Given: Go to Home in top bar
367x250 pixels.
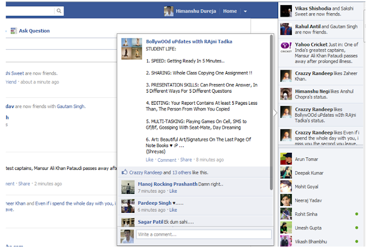Looking at the screenshot, I should point(229,11).
